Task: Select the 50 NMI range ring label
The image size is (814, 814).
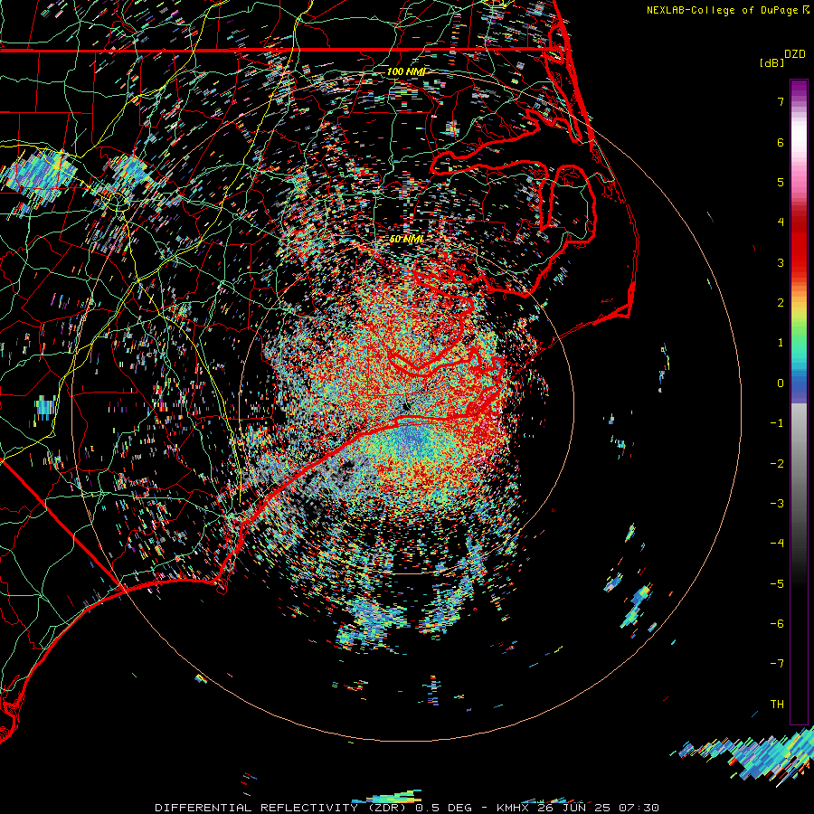Action: click(x=407, y=239)
